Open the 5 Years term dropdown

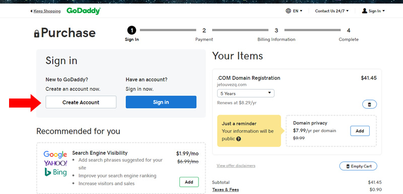click(x=246, y=93)
